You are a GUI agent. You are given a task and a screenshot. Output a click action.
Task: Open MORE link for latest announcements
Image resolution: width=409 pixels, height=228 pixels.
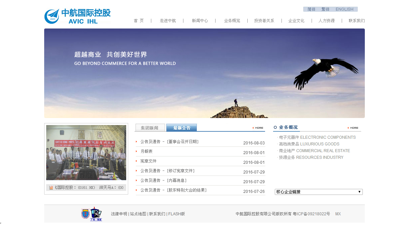click(x=258, y=128)
